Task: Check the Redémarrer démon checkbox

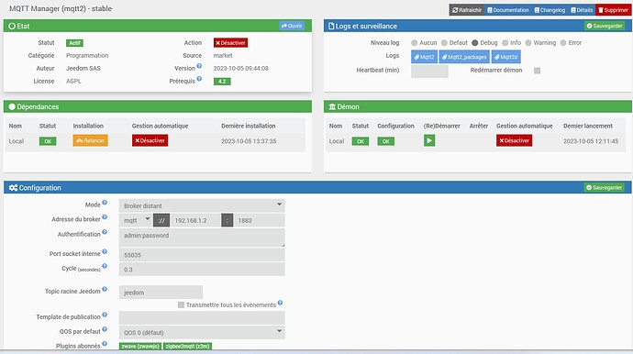Action: coord(537,71)
